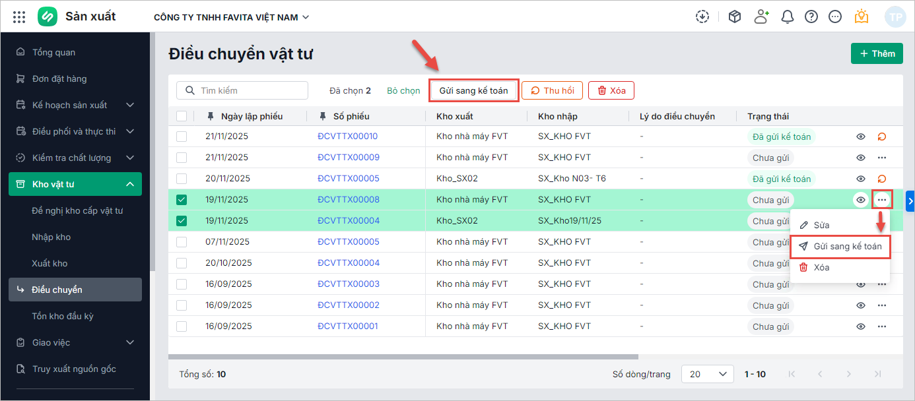Open the company name dropdown
915x401 pixels.
point(231,17)
